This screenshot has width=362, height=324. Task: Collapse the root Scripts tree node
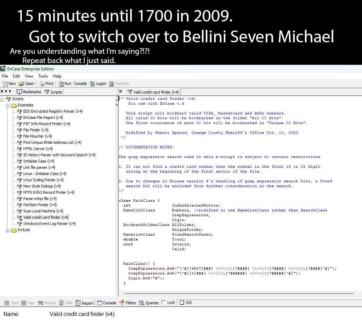click(x=2, y=99)
